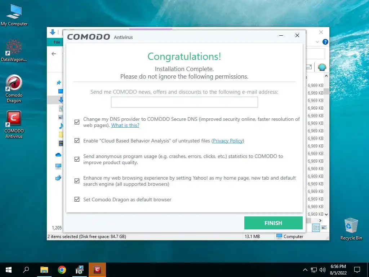Viewport: 369px width, 277px height.
Task: Open taskbar search magnifier
Action: pos(26,270)
